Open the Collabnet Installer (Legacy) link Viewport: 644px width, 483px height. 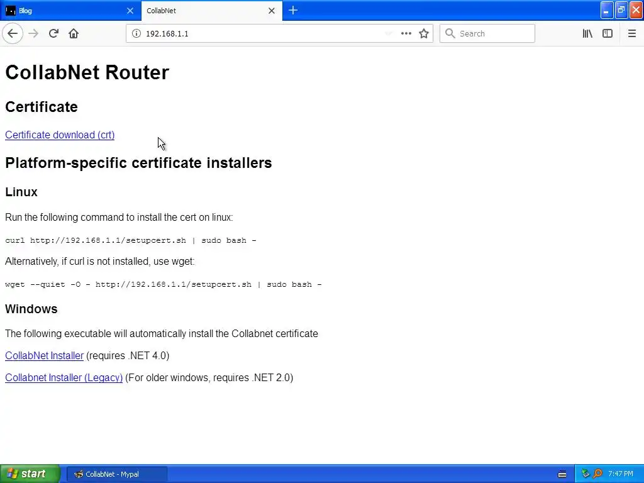tap(64, 377)
